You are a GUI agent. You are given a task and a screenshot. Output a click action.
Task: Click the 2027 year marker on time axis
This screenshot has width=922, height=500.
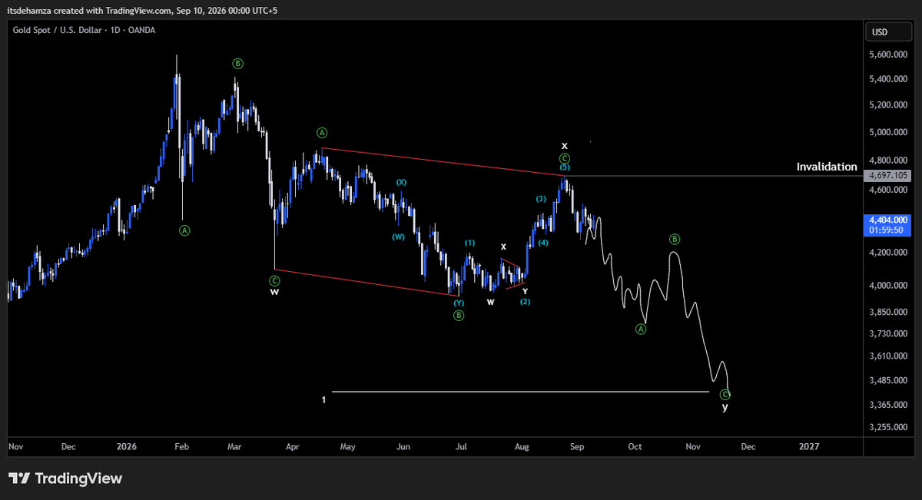pos(809,446)
